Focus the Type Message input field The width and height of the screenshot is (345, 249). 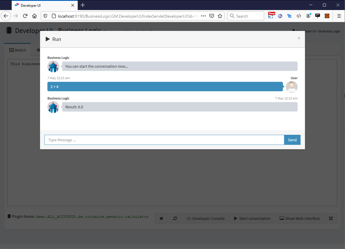(x=164, y=140)
